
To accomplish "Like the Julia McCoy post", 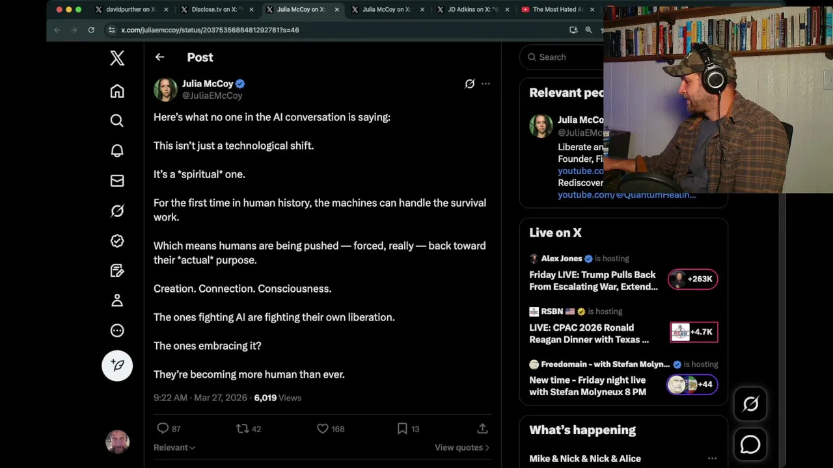I will [323, 428].
